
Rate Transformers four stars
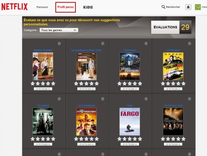135,83
